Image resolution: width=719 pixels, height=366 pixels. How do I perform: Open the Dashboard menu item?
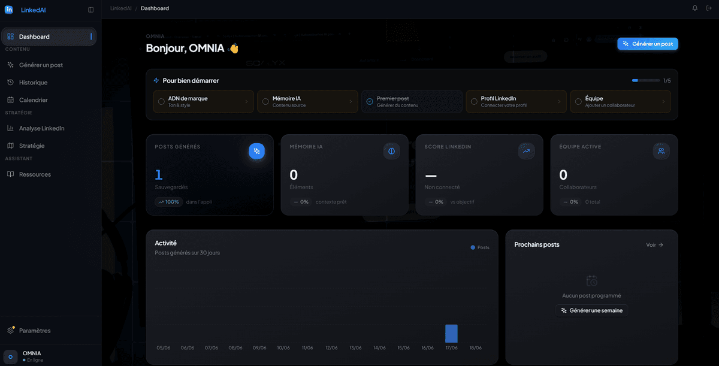49,37
